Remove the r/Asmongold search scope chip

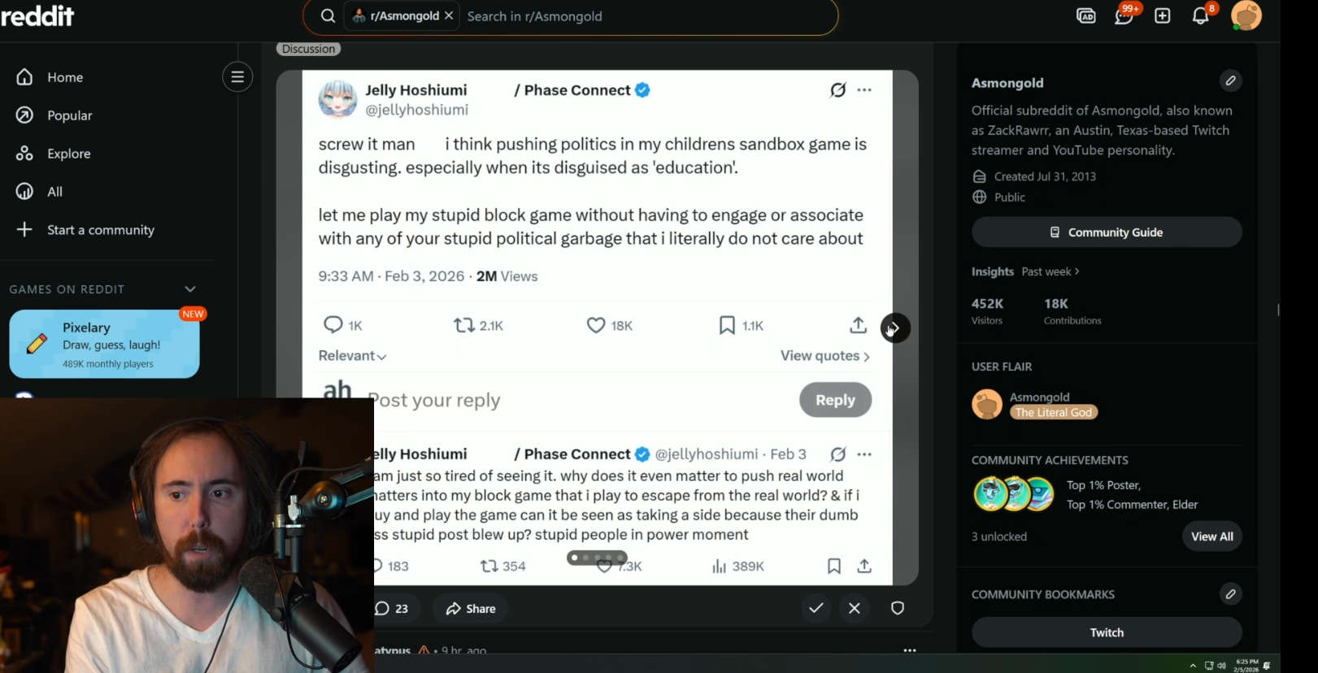point(449,15)
